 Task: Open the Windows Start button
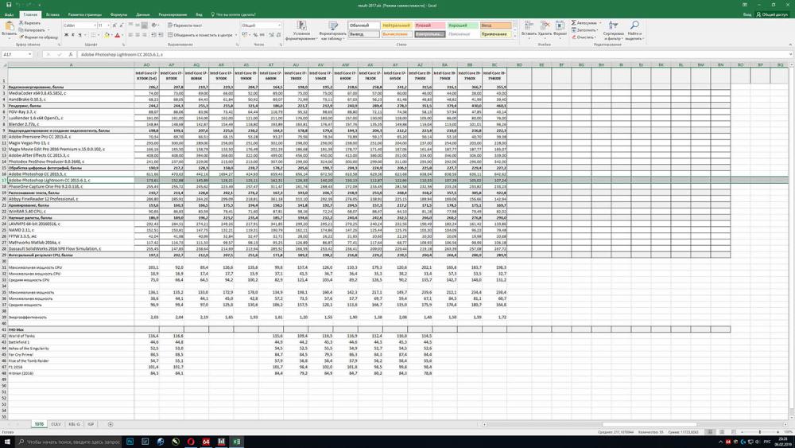pyautogui.click(x=6, y=442)
